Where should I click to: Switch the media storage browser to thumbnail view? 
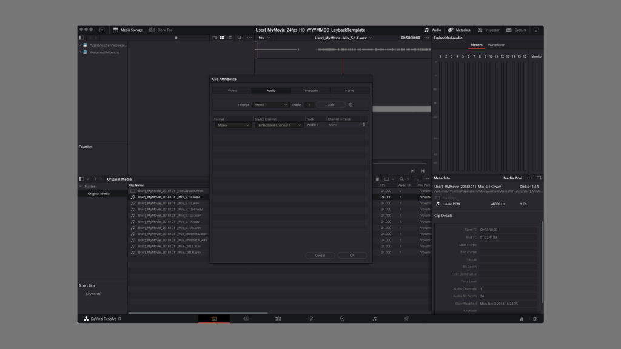pyautogui.click(x=222, y=38)
